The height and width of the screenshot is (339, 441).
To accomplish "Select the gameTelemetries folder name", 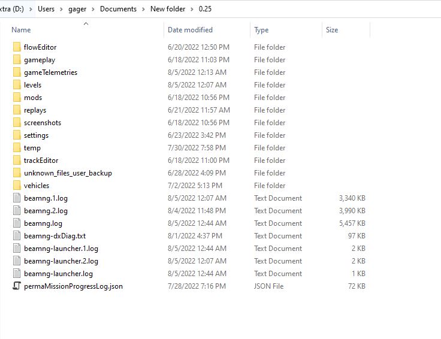I will (50, 72).
